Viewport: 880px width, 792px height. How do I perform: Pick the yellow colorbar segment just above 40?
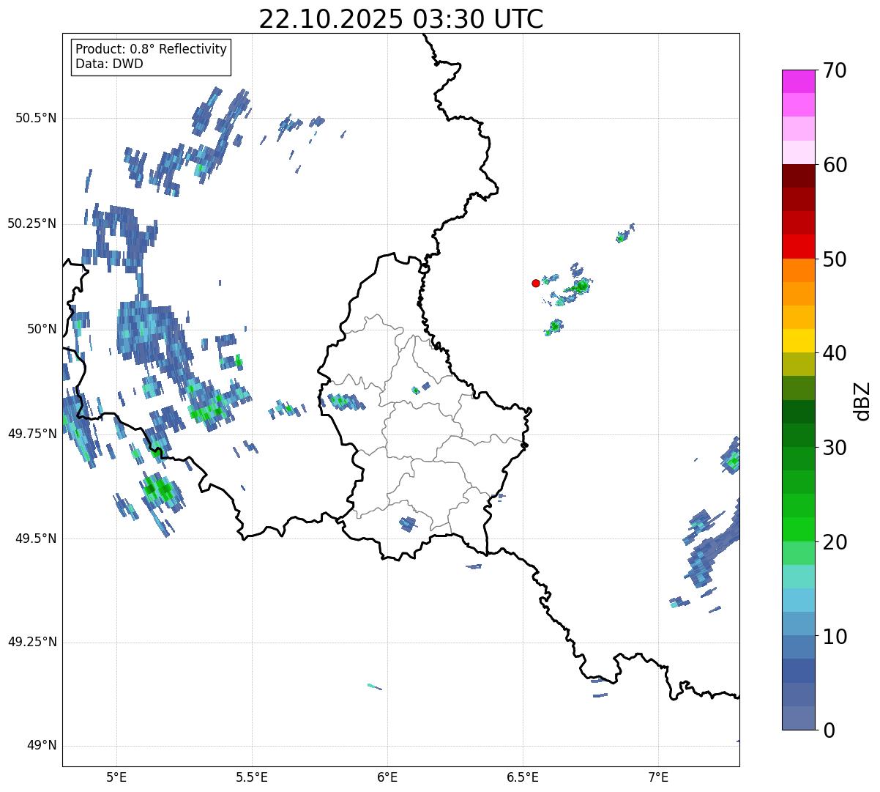tap(799, 341)
